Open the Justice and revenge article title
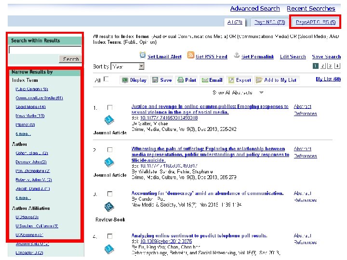This screenshot has height=260, width=347. click(210, 109)
